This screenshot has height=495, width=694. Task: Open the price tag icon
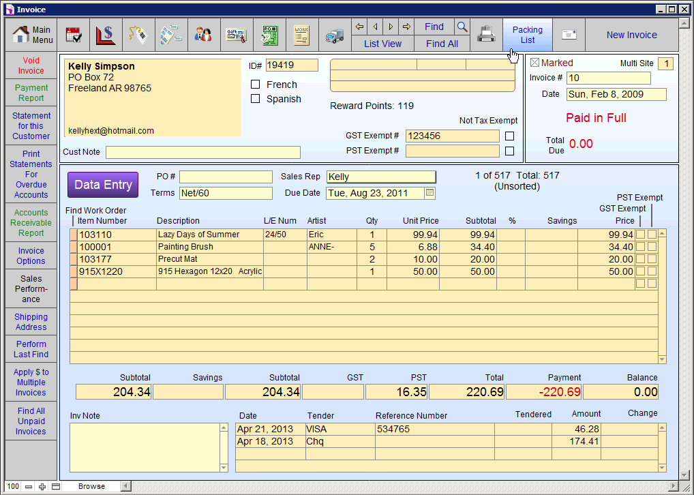click(138, 35)
